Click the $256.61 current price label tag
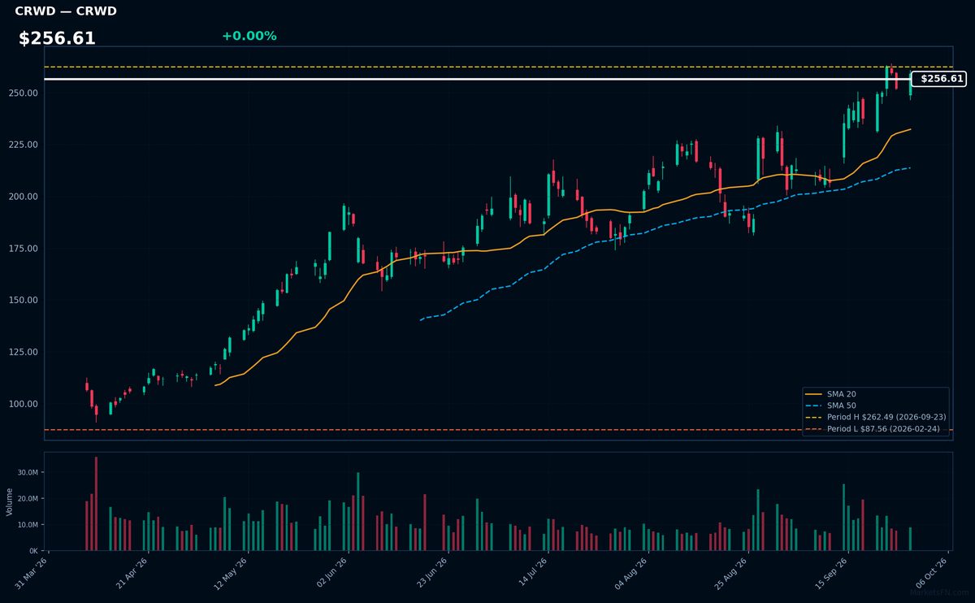975x603 pixels. (x=939, y=79)
